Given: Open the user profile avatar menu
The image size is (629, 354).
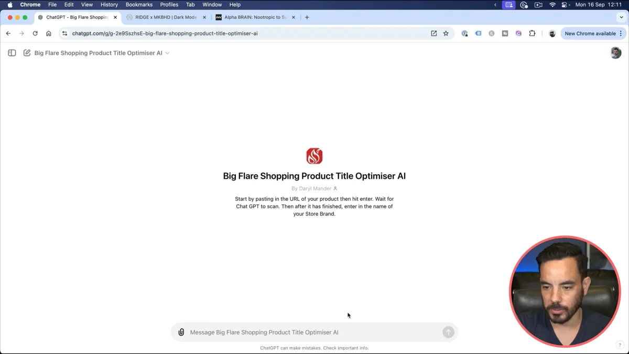Looking at the screenshot, I should point(616,53).
